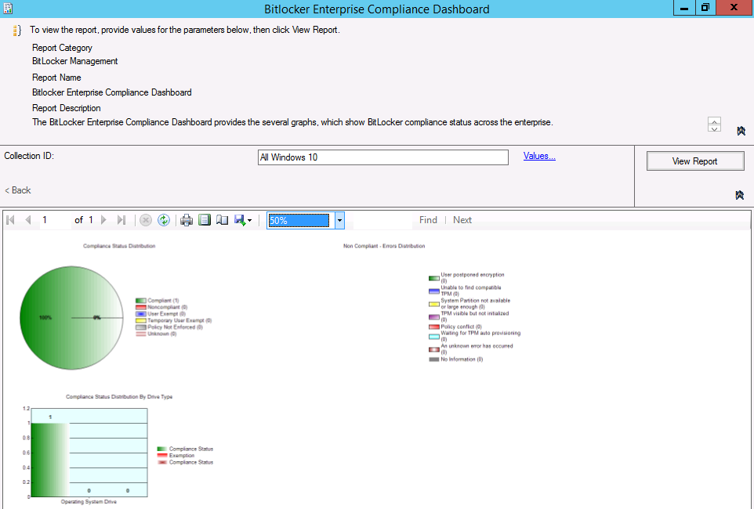Toggle print layout view icon
Screen dimensions: 754x509
pos(205,220)
